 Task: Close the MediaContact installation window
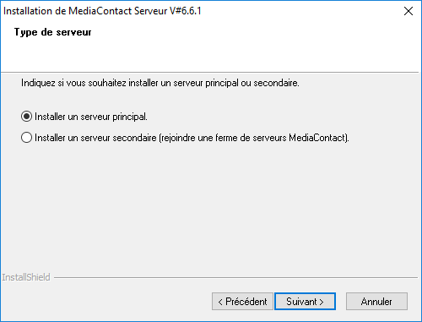click(408, 11)
